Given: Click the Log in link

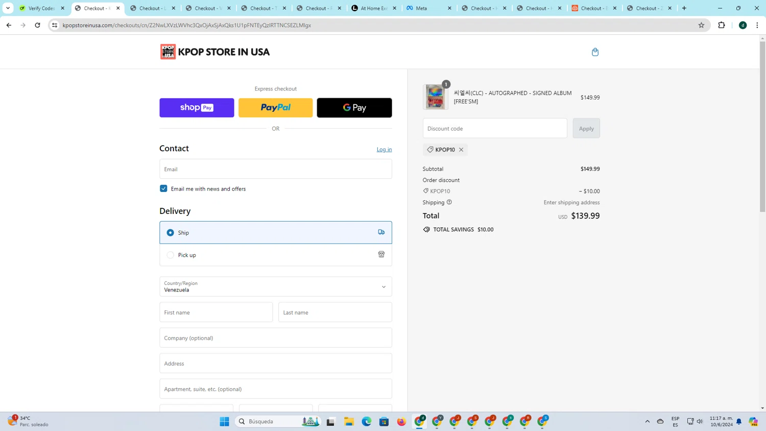Looking at the screenshot, I should [384, 150].
